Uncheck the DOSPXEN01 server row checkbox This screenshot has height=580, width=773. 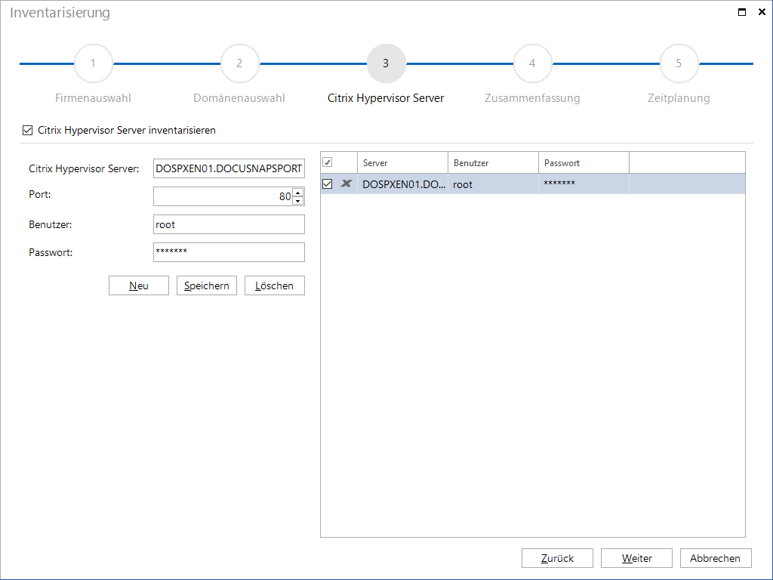328,184
